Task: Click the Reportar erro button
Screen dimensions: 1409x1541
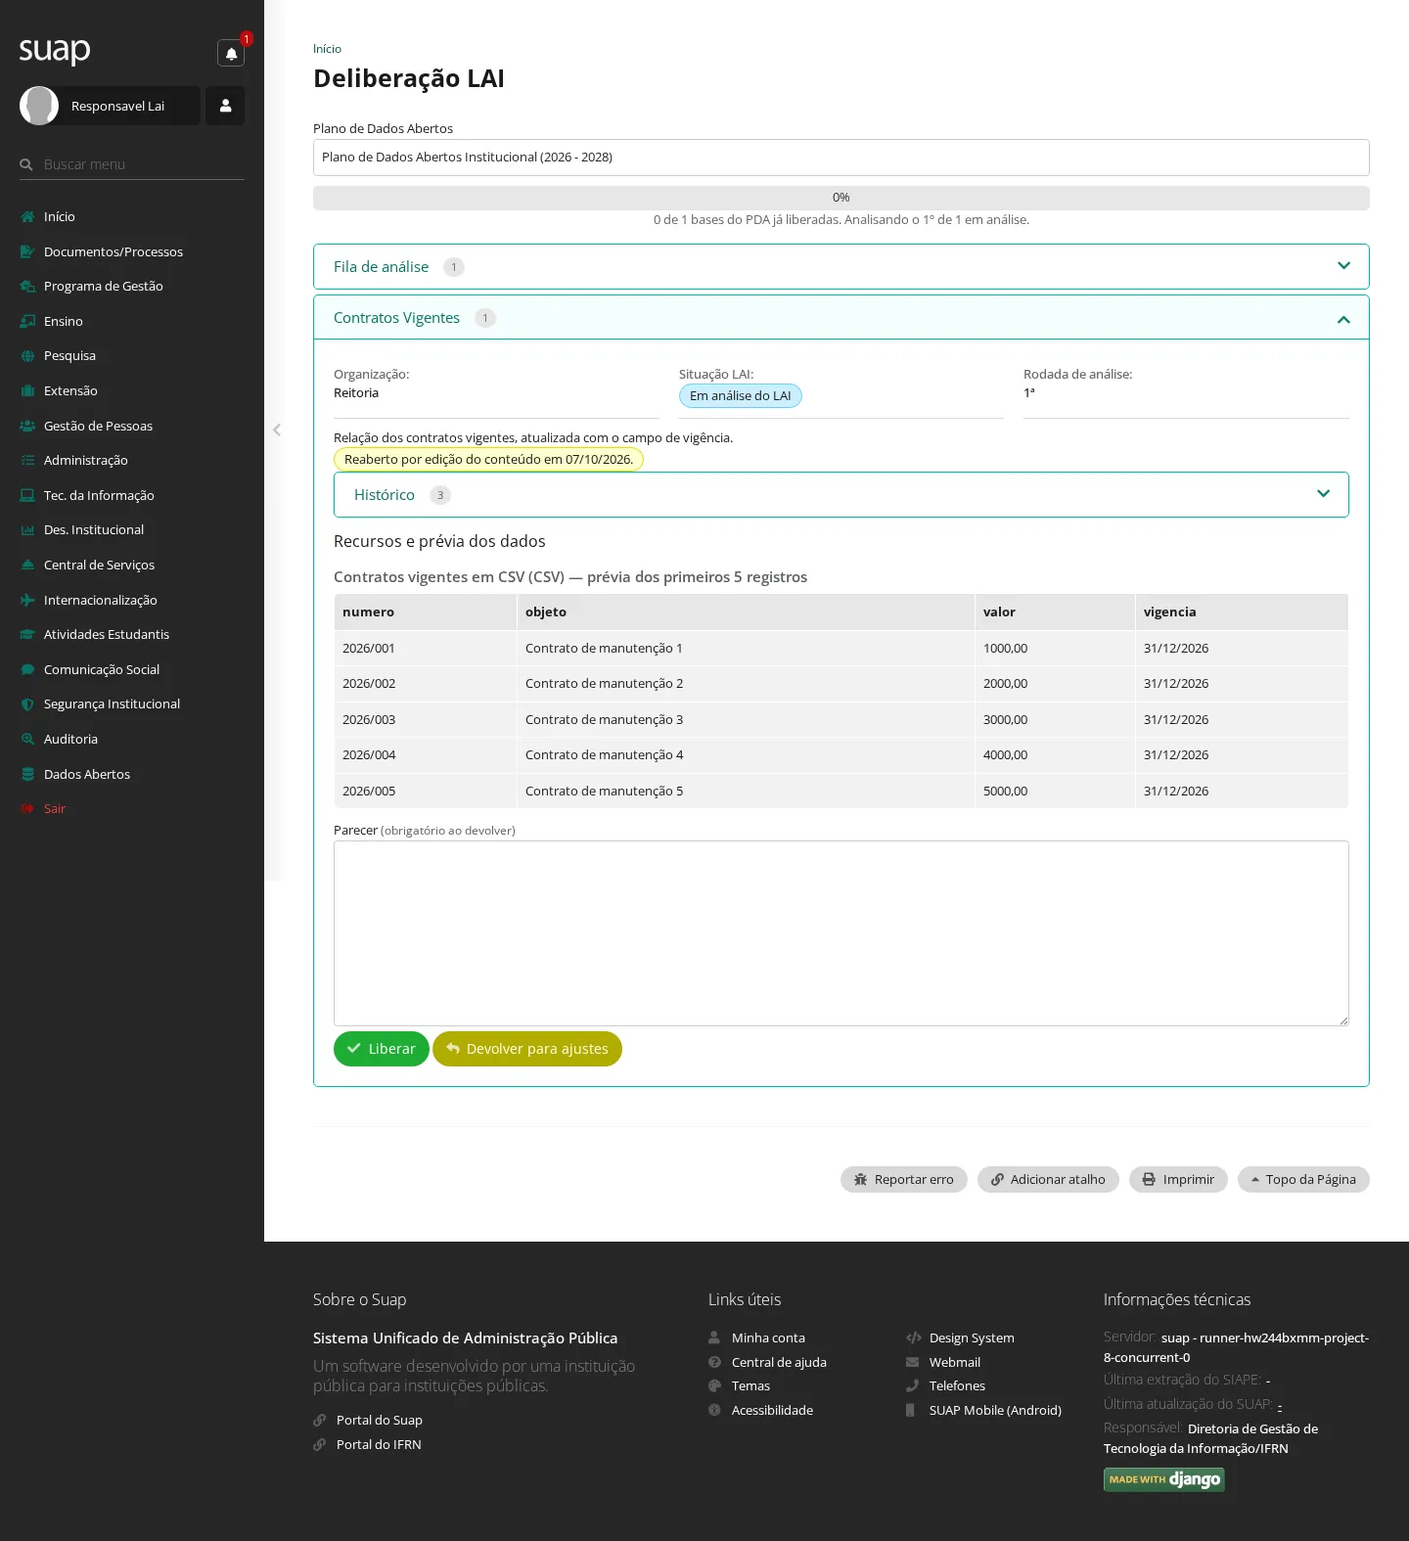Action: [x=904, y=1180]
